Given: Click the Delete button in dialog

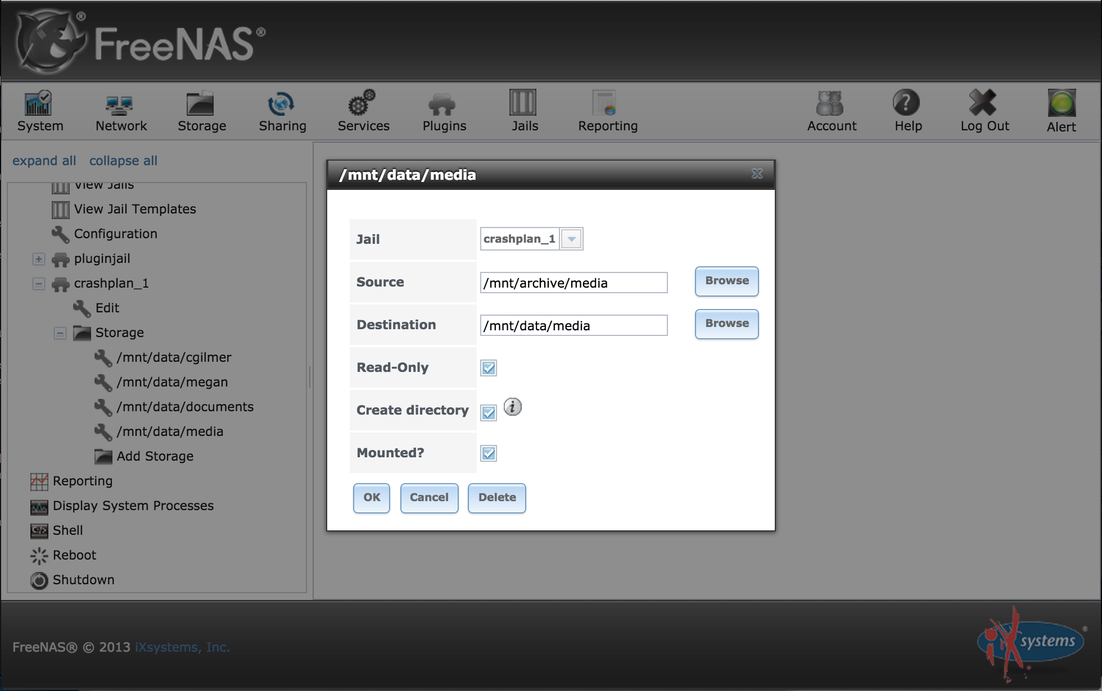Looking at the screenshot, I should (496, 497).
